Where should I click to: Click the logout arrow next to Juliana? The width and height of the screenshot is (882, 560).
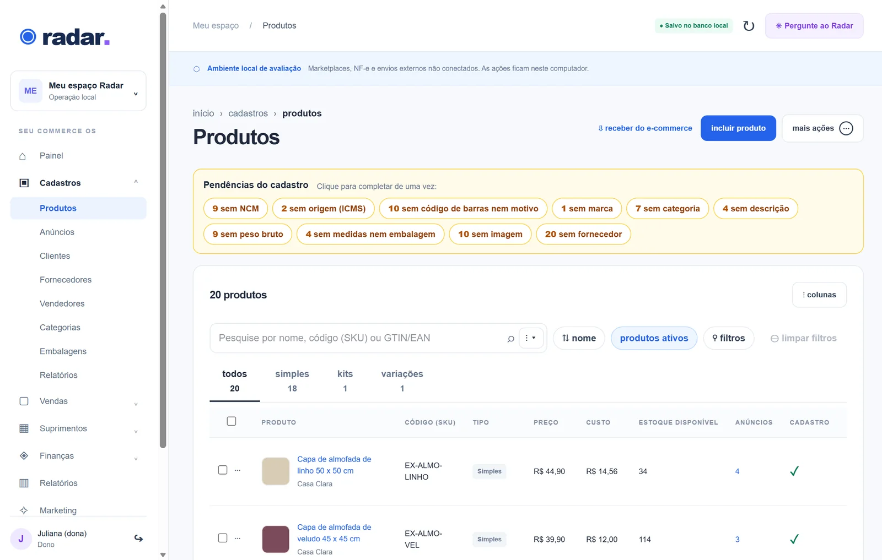pyautogui.click(x=138, y=538)
